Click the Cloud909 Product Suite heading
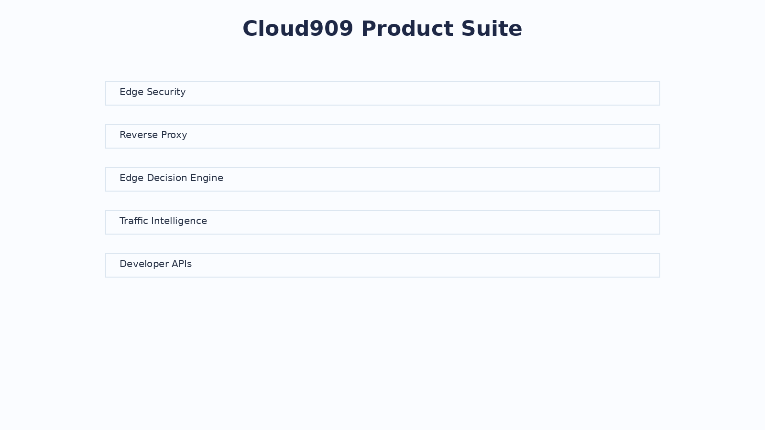The image size is (765, 430). point(382,29)
